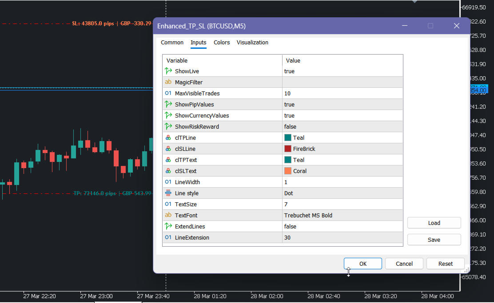Click the ShowCurrencyValues boolean icon
Screen dimensions: 494x303
[168, 115]
